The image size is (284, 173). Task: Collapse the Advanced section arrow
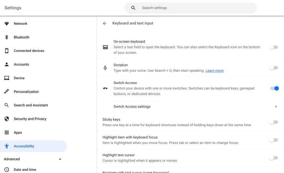(x=60, y=159)
